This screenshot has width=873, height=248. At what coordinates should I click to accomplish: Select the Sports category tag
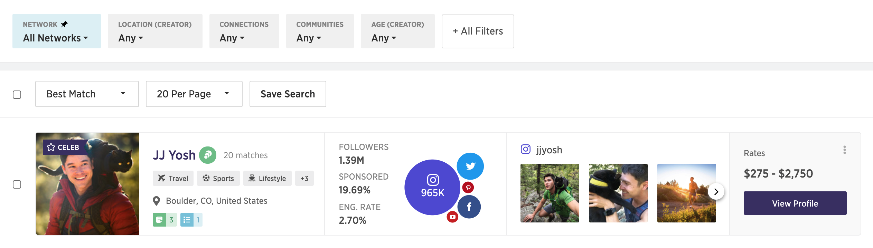pyautogui.click(x=218, y=178)
